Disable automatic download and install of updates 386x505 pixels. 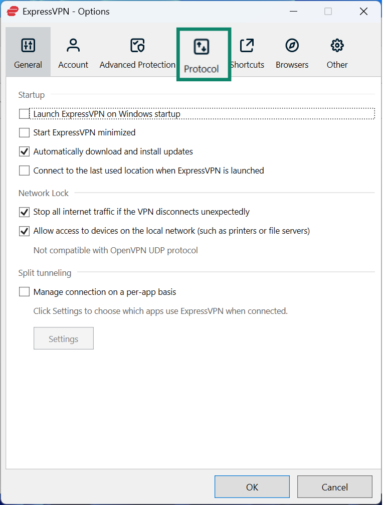[24, 151]
